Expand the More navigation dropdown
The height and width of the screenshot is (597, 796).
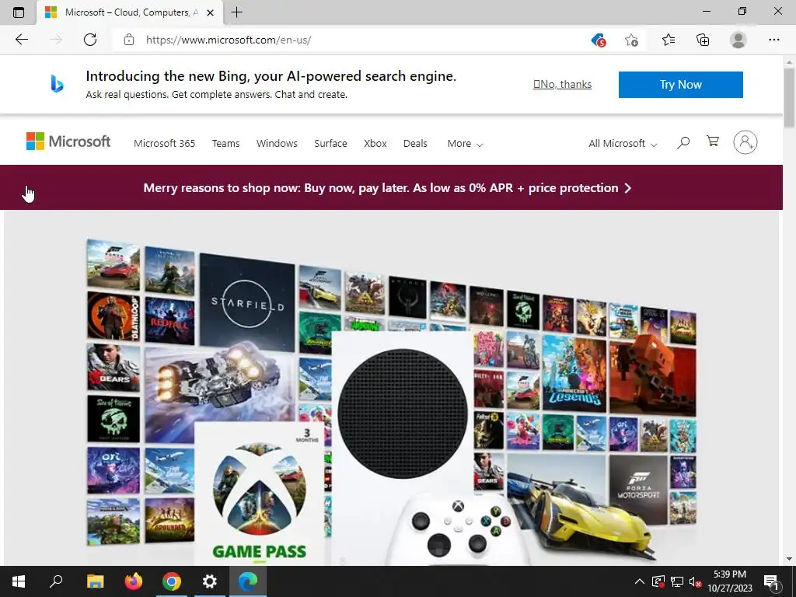tap(465, 144)
